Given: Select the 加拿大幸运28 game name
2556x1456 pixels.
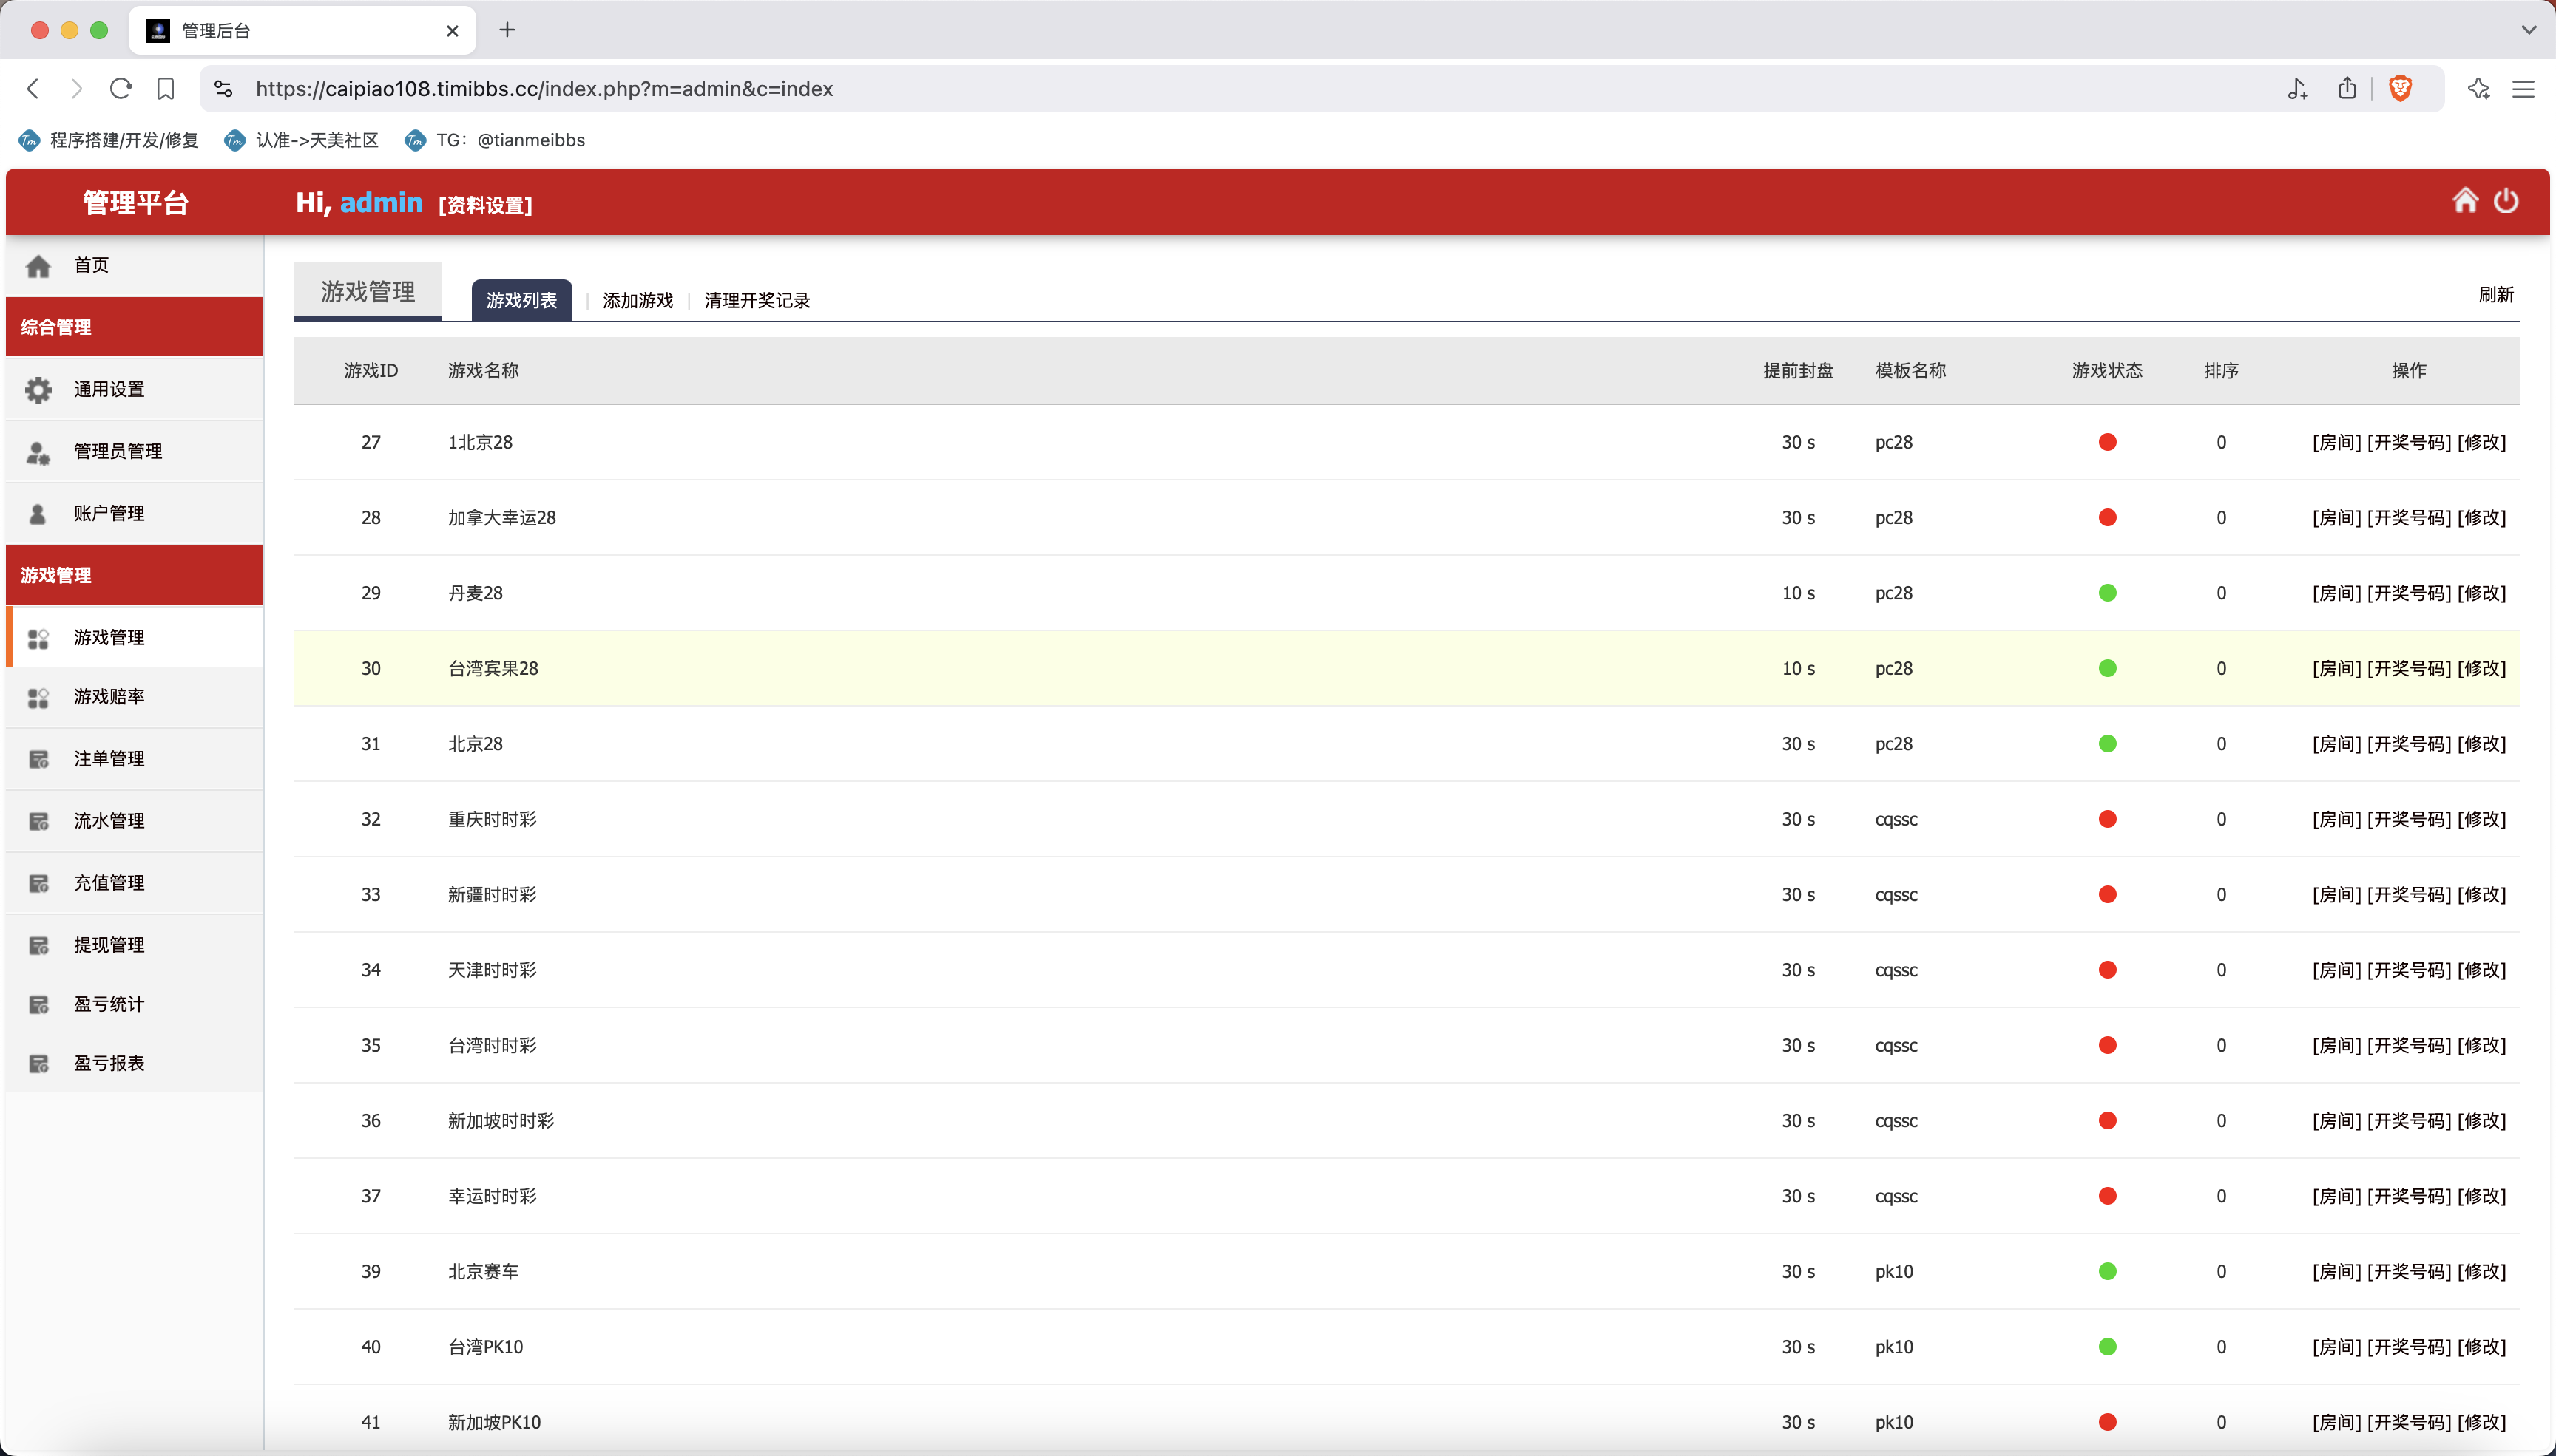Looking at the screenshot, I should pos(501,517).
